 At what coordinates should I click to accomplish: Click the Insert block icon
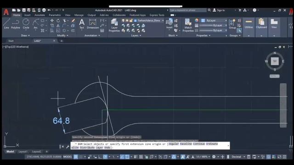point(170,23)
